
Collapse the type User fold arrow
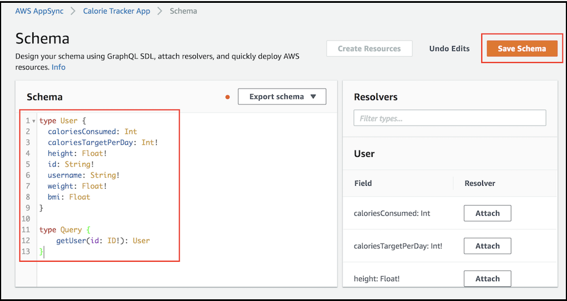pyautogui.click(x=34, y=121)
